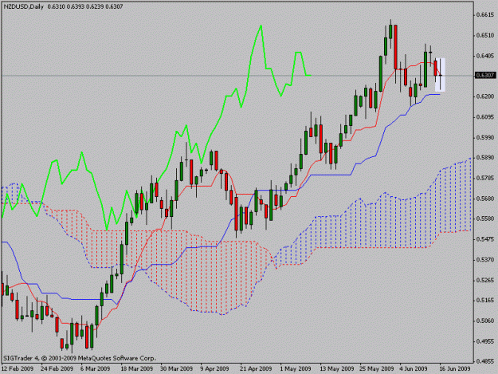Click the 0.5265 price axis label

coord(486,280)
